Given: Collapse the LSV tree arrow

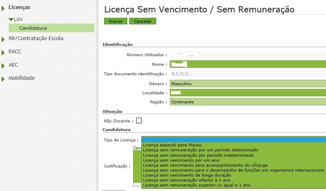Looking at the screenshot, I should (x=11, y=19).
